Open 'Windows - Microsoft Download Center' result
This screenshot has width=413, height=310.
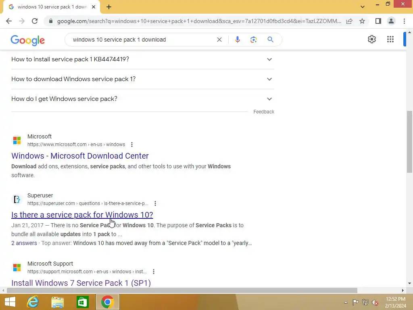(80, 156)
